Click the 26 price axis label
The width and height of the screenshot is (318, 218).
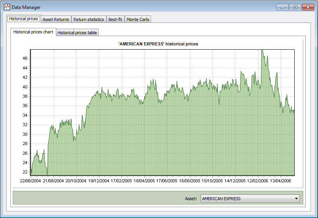(x=25, y=153)
